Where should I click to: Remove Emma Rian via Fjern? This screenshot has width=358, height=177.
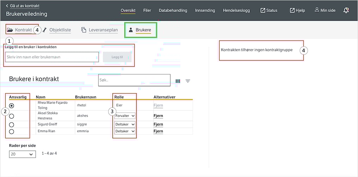pos(158,131)
